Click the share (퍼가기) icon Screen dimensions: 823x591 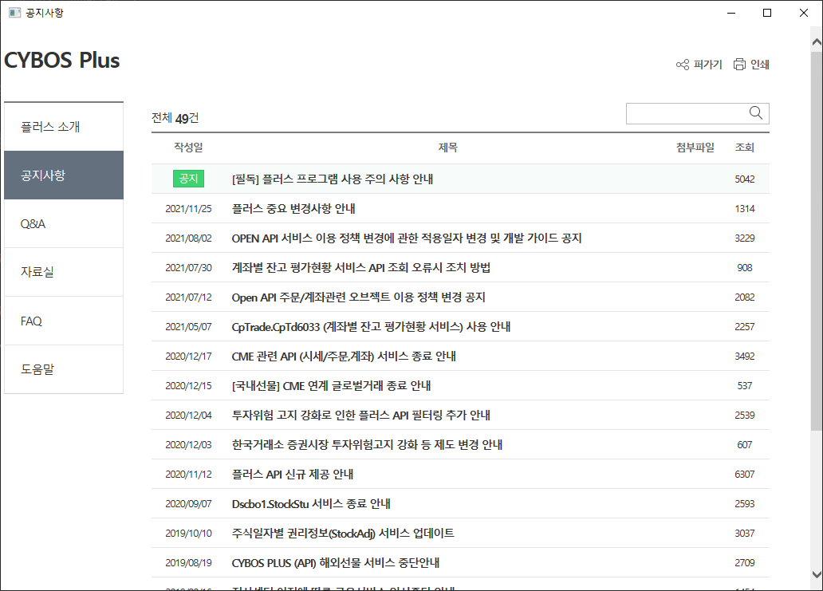point(683,65)
